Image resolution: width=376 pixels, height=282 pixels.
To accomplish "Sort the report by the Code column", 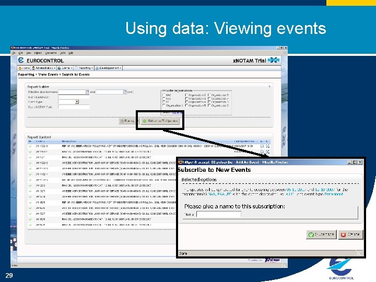I will (40, 141).
